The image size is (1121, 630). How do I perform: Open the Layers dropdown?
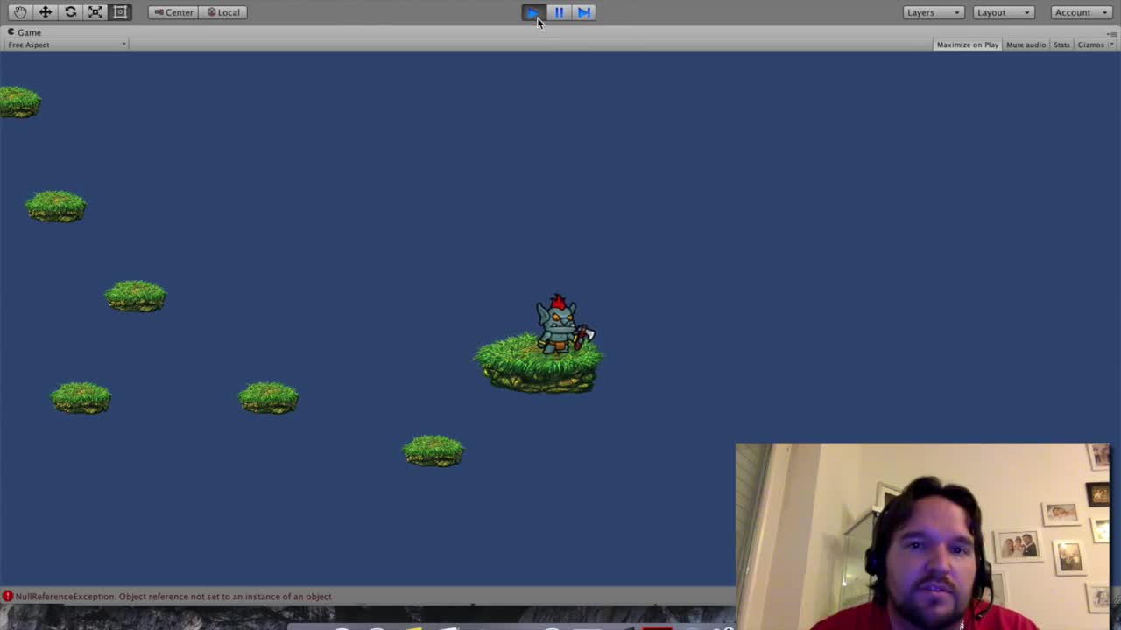pos(934,12)
